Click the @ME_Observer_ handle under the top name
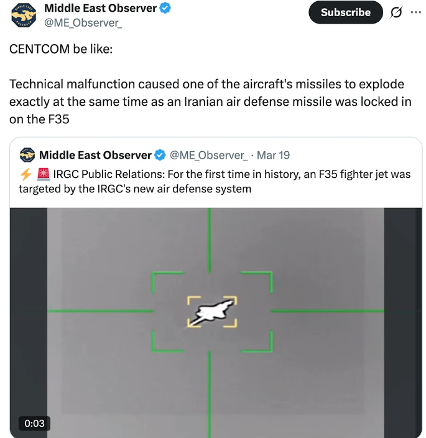The width and height of the screenshot is (426, 438). pyautogui.click(x=83, y=24)
